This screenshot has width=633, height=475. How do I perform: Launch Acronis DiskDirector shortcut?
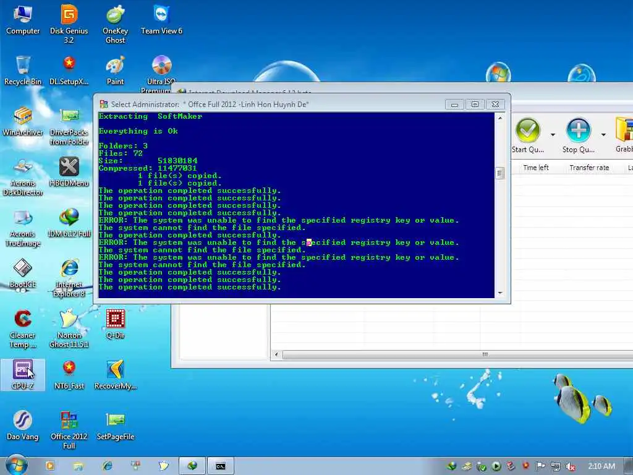click(x=23, y=177)
